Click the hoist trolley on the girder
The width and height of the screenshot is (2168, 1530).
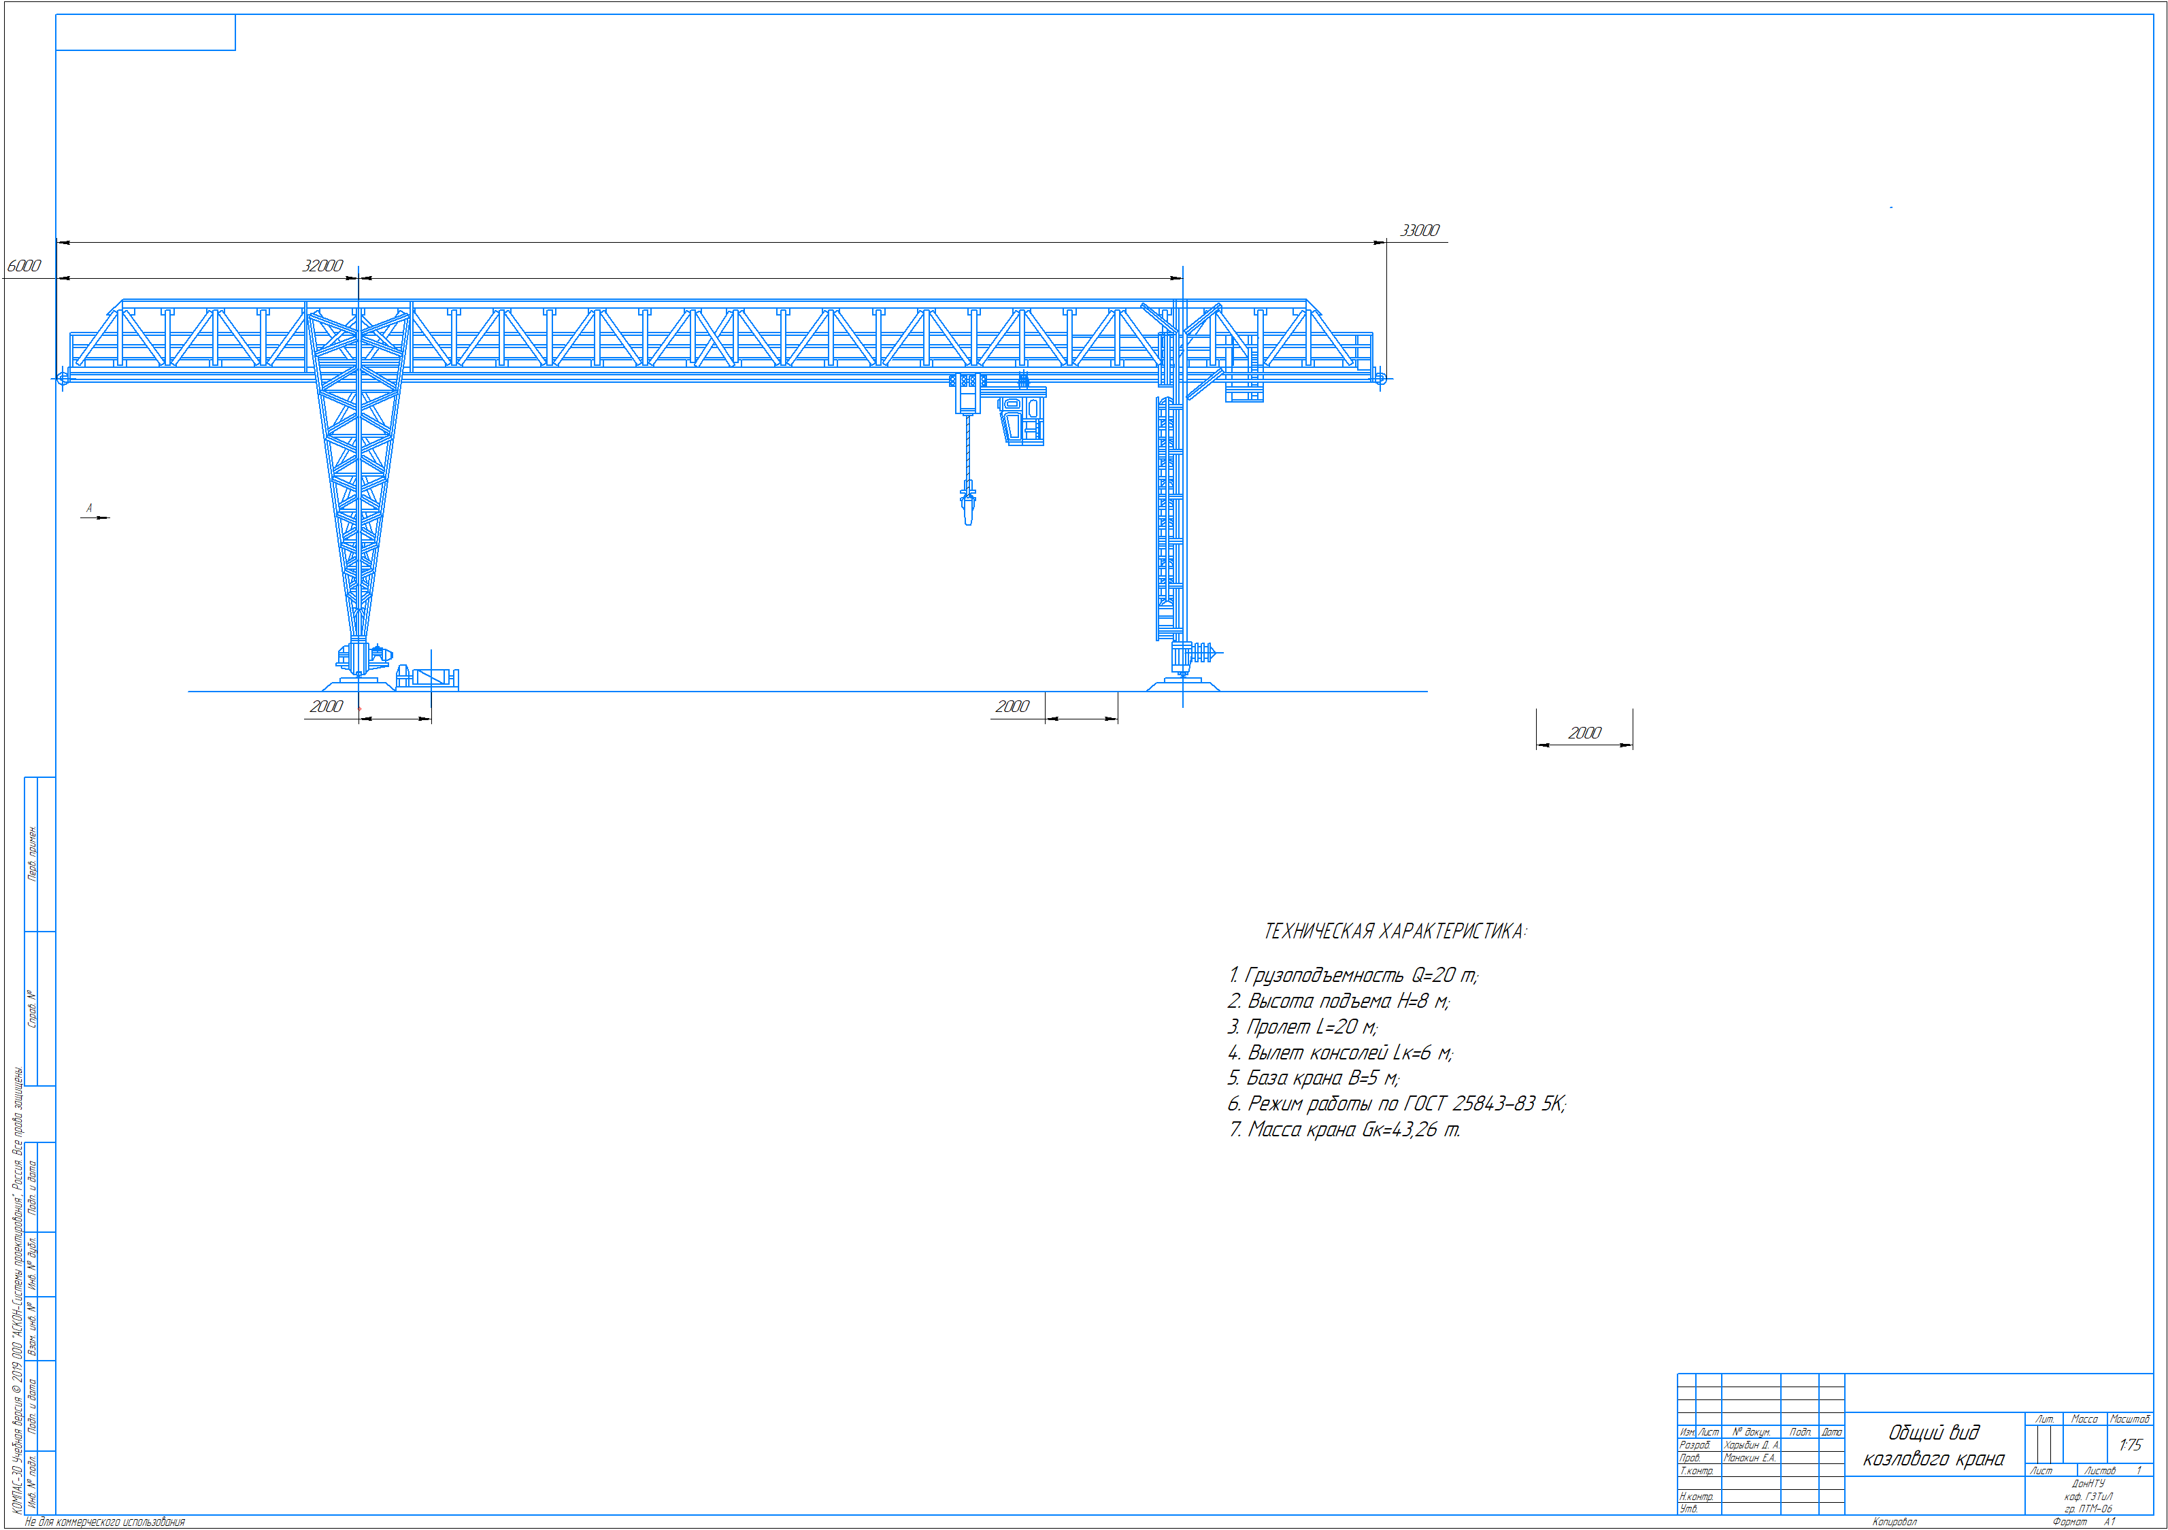point(967,392)
